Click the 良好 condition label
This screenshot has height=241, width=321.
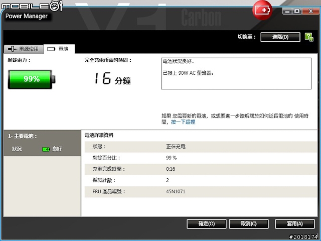pos(57,149)
